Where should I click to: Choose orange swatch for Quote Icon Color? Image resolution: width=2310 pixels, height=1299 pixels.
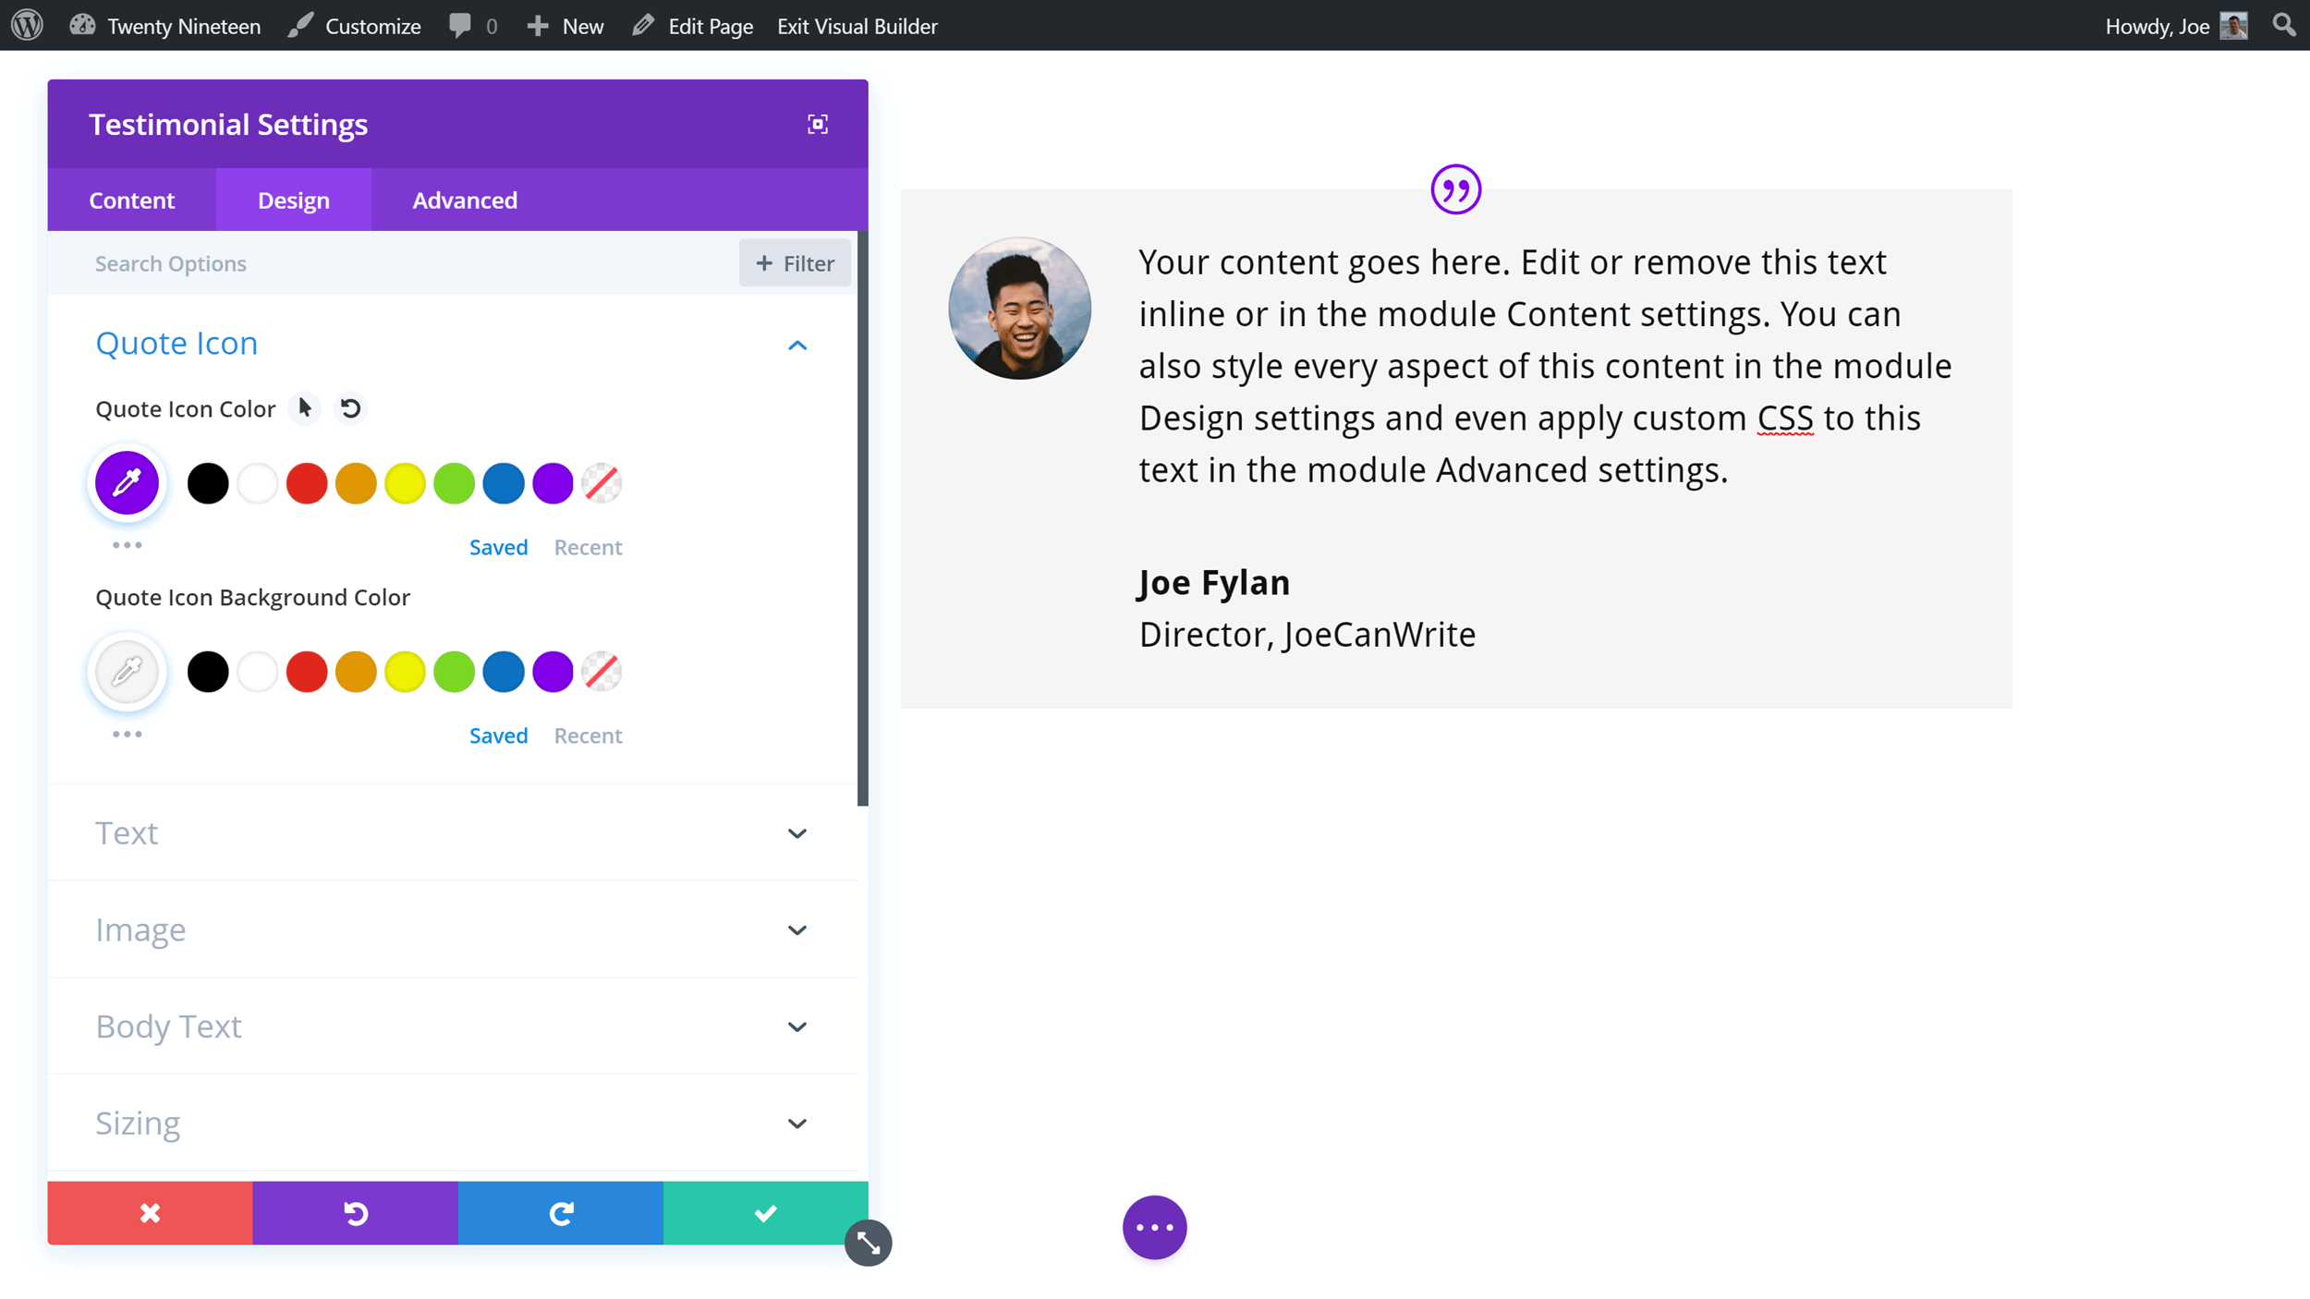point(356,483)
